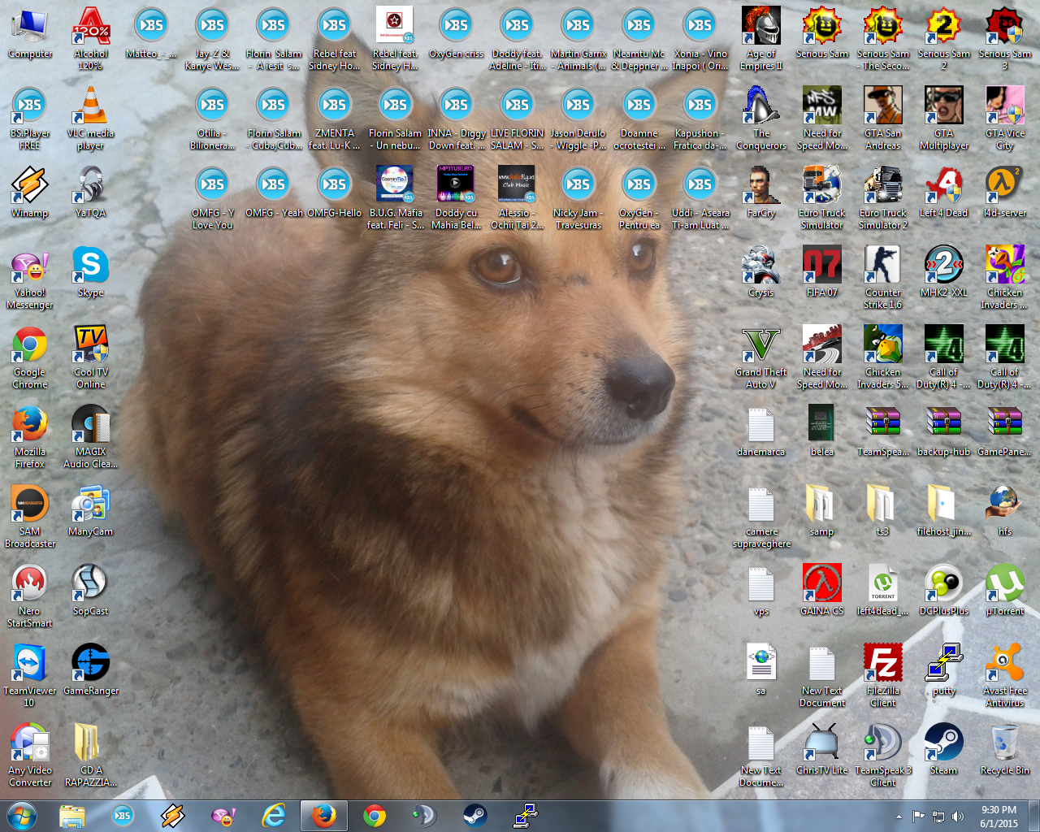Click the VLC media player icon
Screen dimensions: 1040x832
90,107
